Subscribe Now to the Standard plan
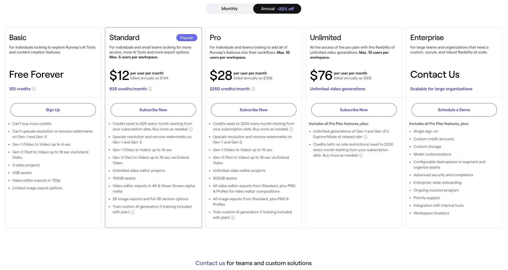This screenshot has height=270, width=508. (x=153, y=110)
